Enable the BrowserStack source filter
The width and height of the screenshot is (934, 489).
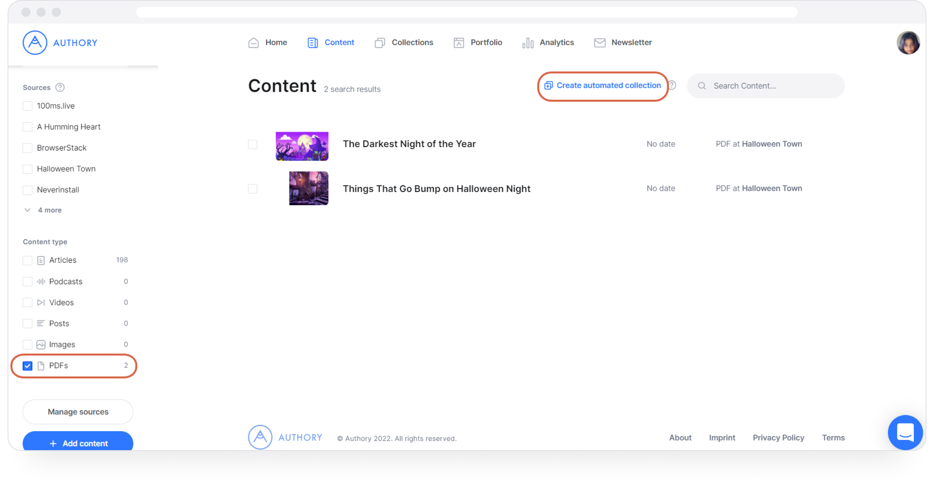coord(27,148)
